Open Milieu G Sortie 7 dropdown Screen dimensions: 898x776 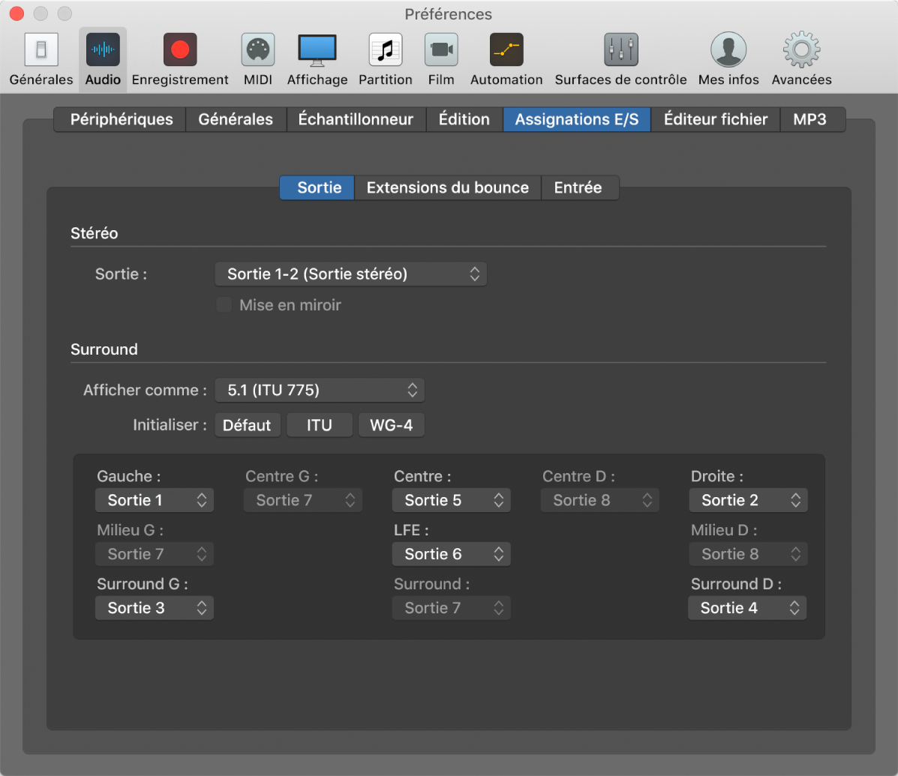point(155,554)
